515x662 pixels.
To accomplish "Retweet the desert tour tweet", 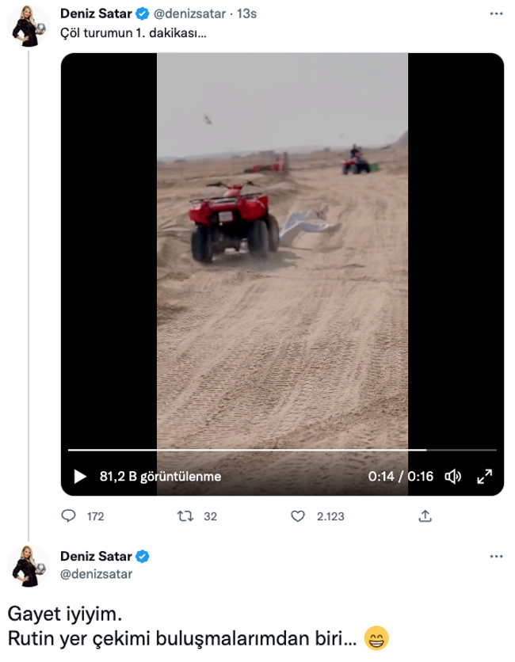I will (187, 516).
